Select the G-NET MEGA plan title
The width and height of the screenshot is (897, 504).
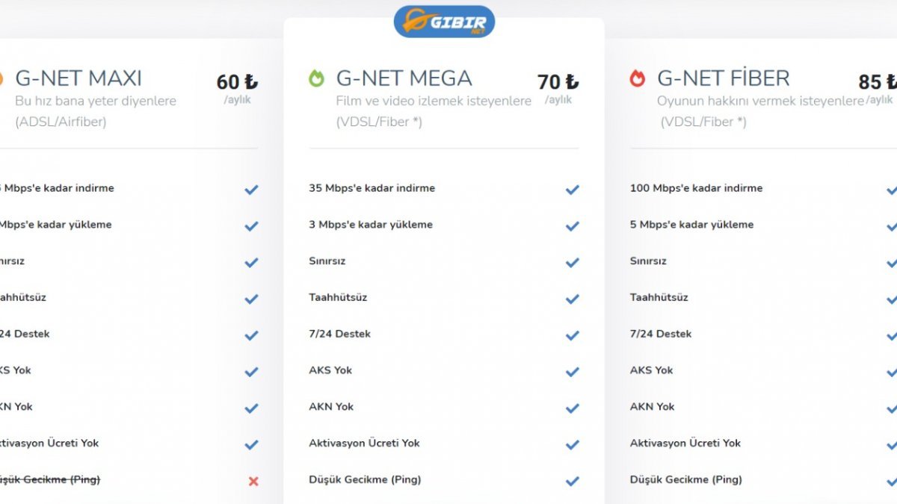pos(404,78)
